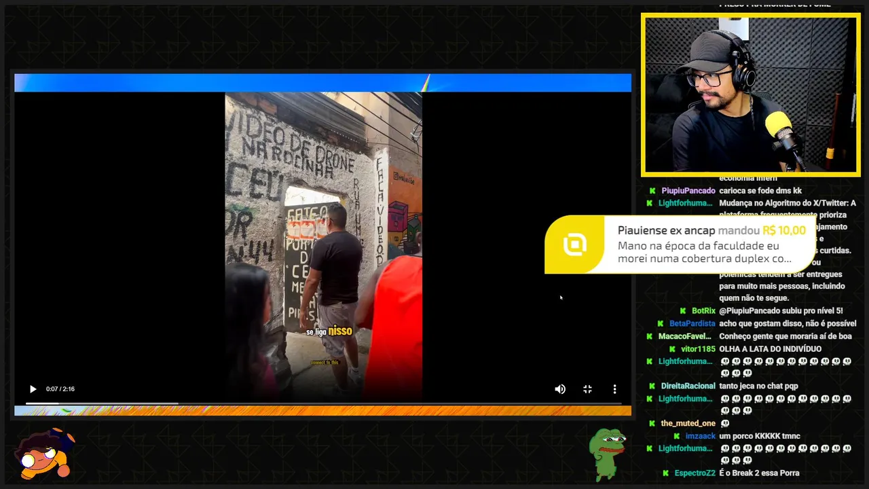
Task: Click the "Conheço gente que moraria aí de boa" message
Action: coord(785,336)
